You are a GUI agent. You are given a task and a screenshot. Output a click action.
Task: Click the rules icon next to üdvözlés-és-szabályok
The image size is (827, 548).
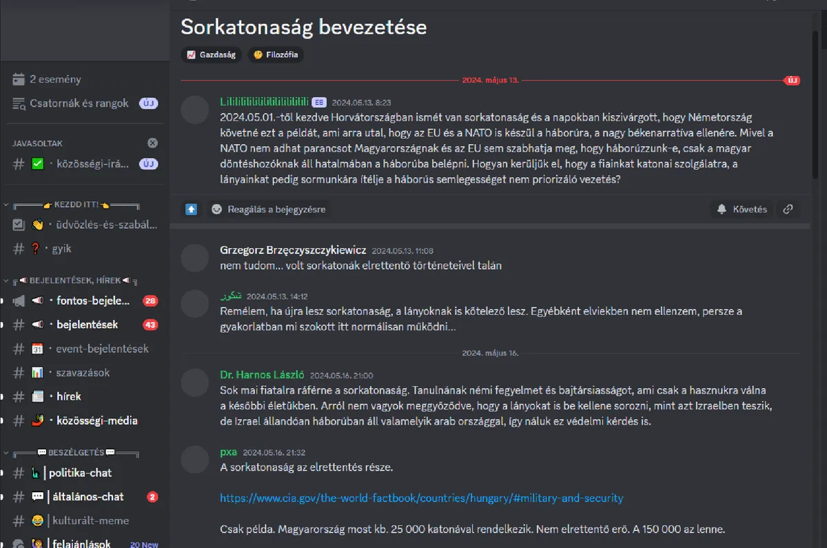(x=19, y=225)
